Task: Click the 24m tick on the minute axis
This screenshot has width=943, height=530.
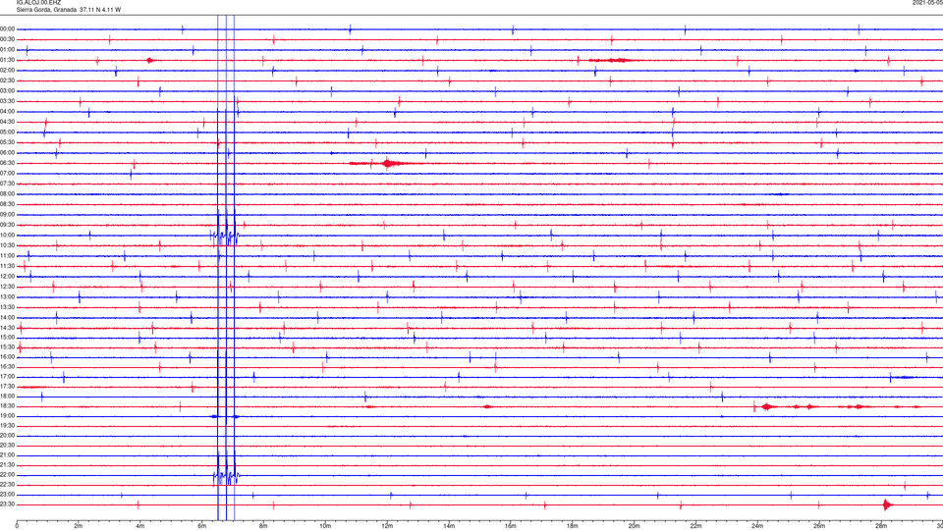Action: (x=757, y=526)
